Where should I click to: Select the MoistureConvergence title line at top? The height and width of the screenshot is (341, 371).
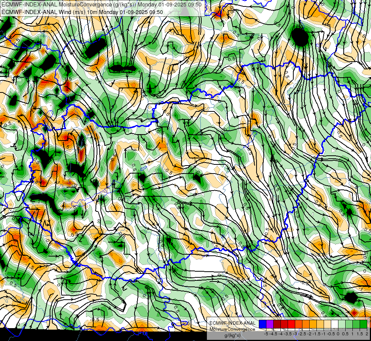coord(102,5)
